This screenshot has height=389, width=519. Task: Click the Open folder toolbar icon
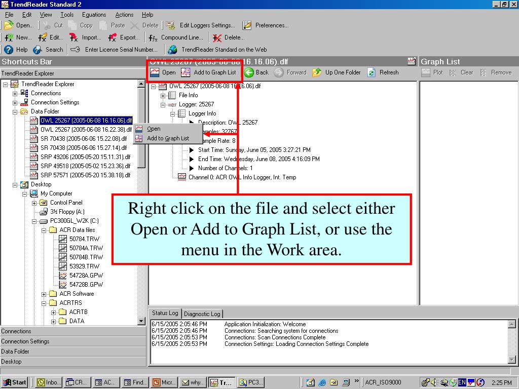[9, 25]
